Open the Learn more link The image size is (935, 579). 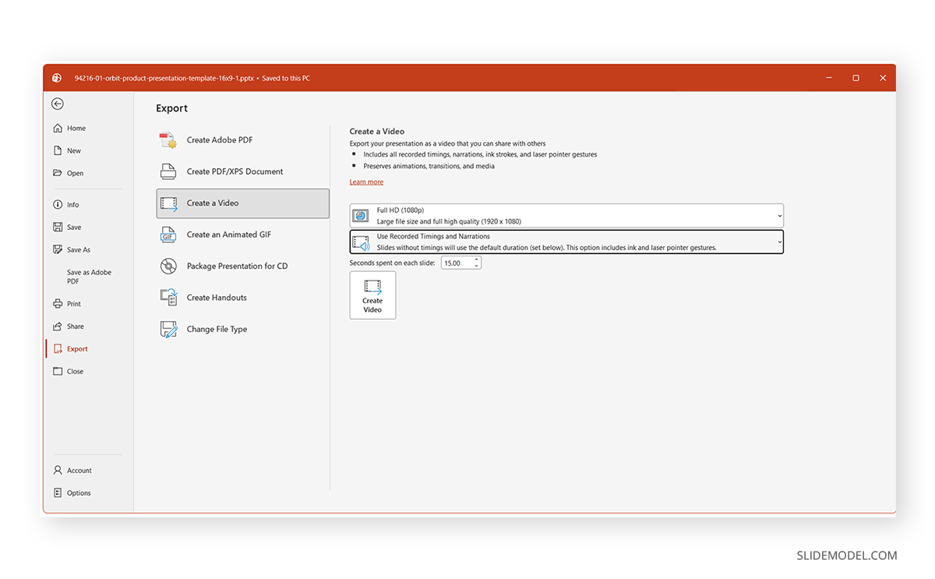coord(366,182)
